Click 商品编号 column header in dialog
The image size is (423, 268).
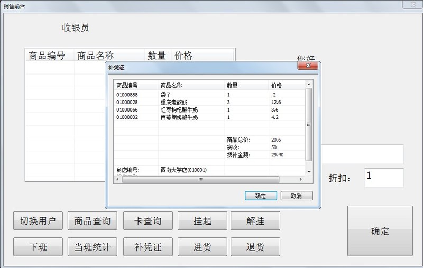[x=136, y=86]
